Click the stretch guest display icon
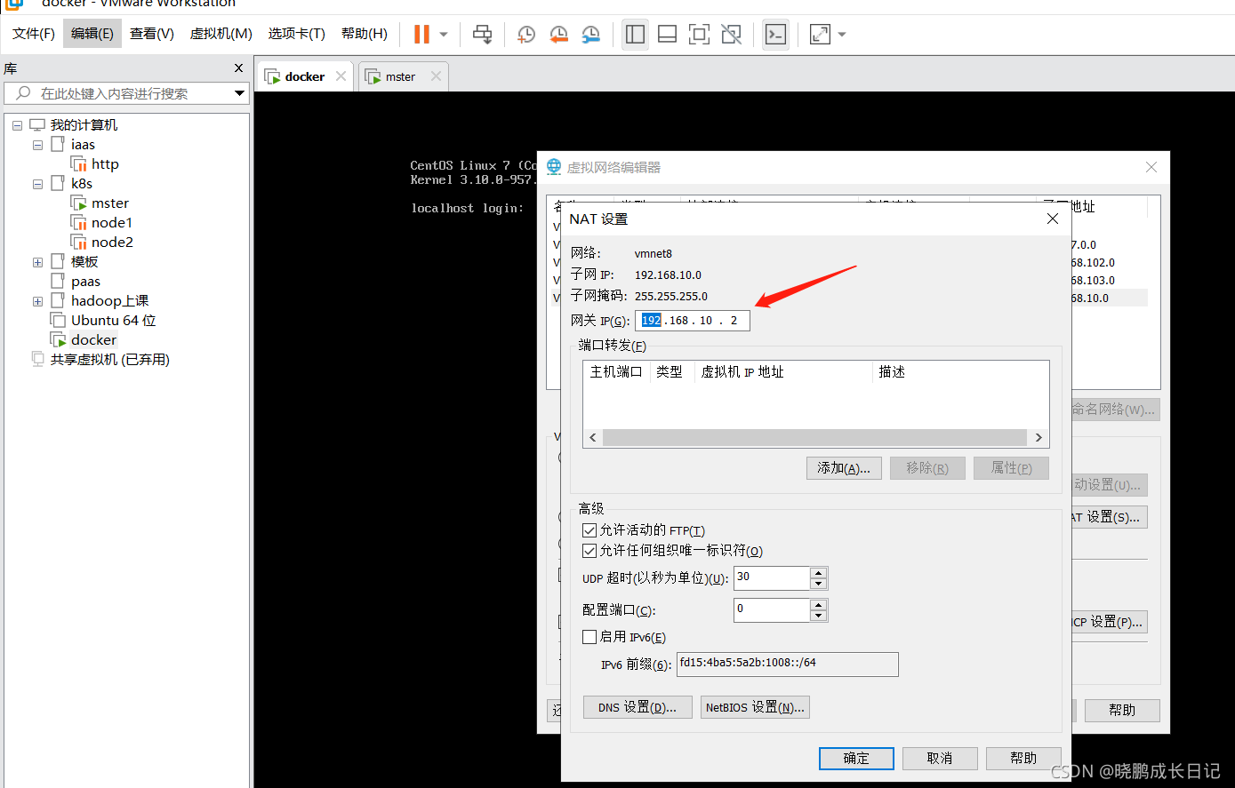Screen dimensions: 1235x788 [x=820, y=34]
